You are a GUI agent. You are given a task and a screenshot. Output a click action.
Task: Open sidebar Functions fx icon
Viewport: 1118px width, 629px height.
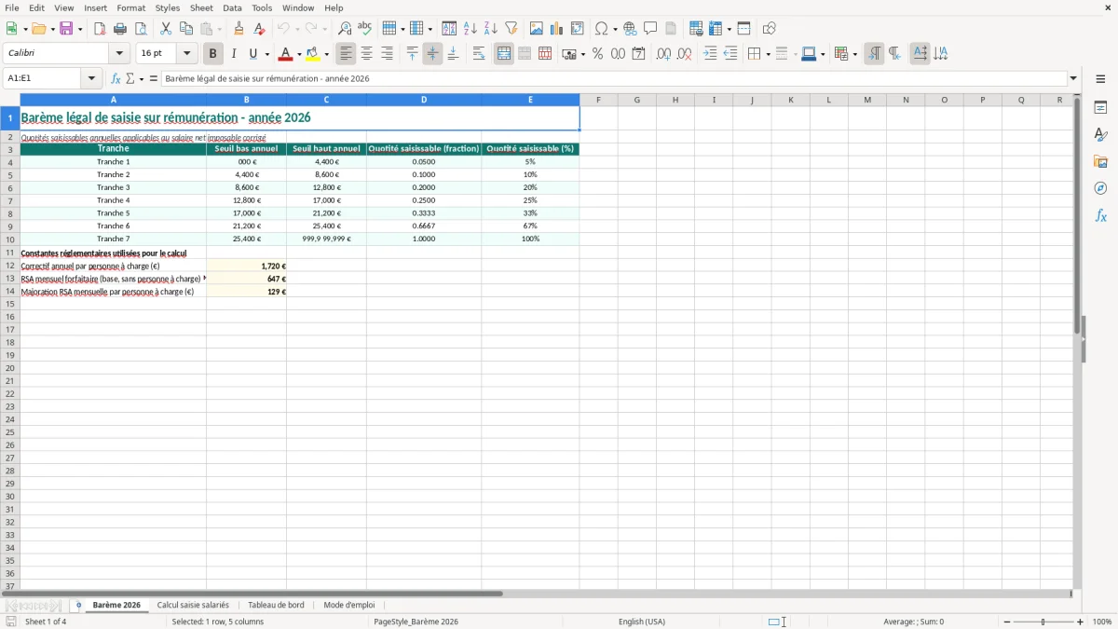[x=1100, y=215]
